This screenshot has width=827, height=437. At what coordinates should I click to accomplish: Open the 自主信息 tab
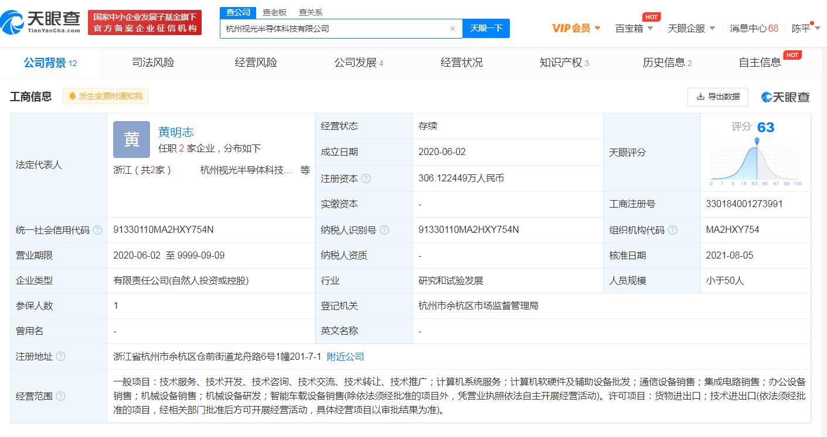[760, 63]
